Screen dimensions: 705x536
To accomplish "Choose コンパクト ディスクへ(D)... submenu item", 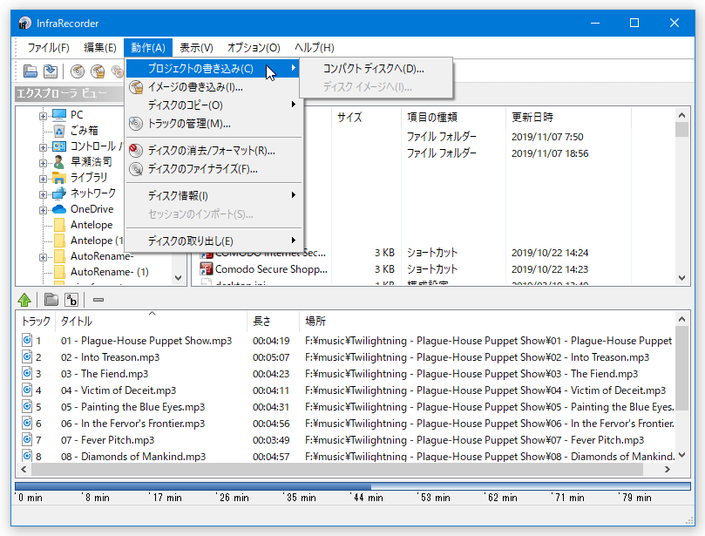I will coord(376,69).
